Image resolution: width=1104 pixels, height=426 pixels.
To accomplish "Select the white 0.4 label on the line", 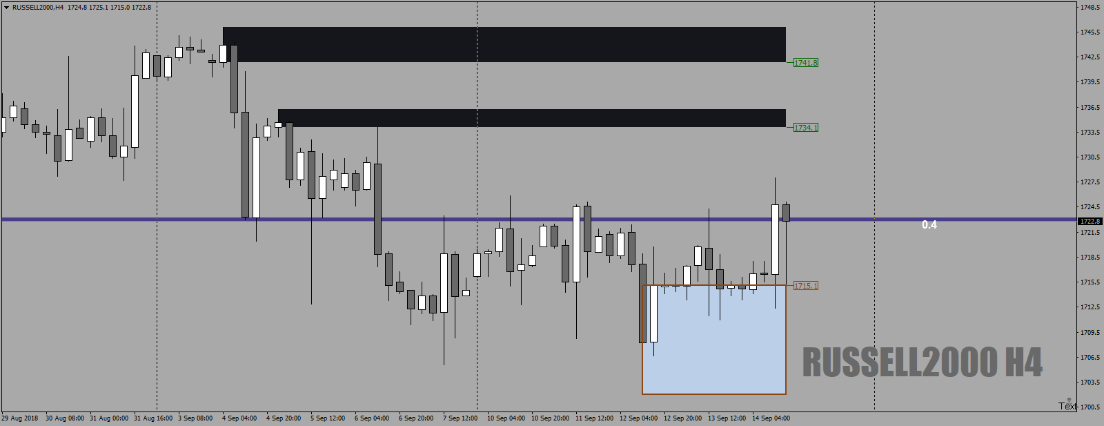I will pyautogui.click(x=929, y=225).
